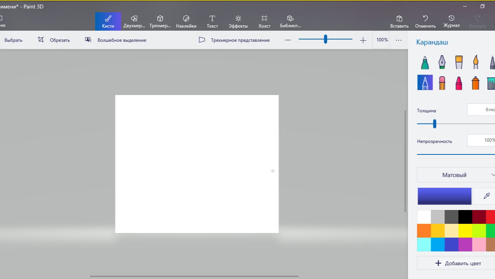Pick the light gray color swatch
This screenshot has width=495, height=279.
click(438, 217)
